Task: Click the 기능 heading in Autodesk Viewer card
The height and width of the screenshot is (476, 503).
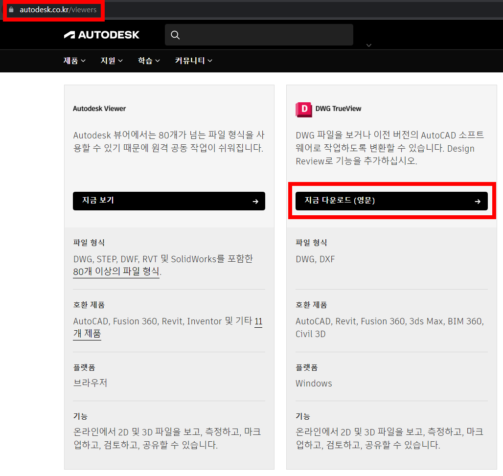Action: pyautogui.click(x=80, y=416)
